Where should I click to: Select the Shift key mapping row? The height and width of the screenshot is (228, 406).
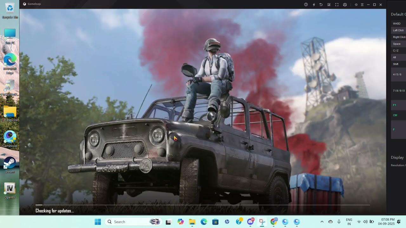click(398, 64)
